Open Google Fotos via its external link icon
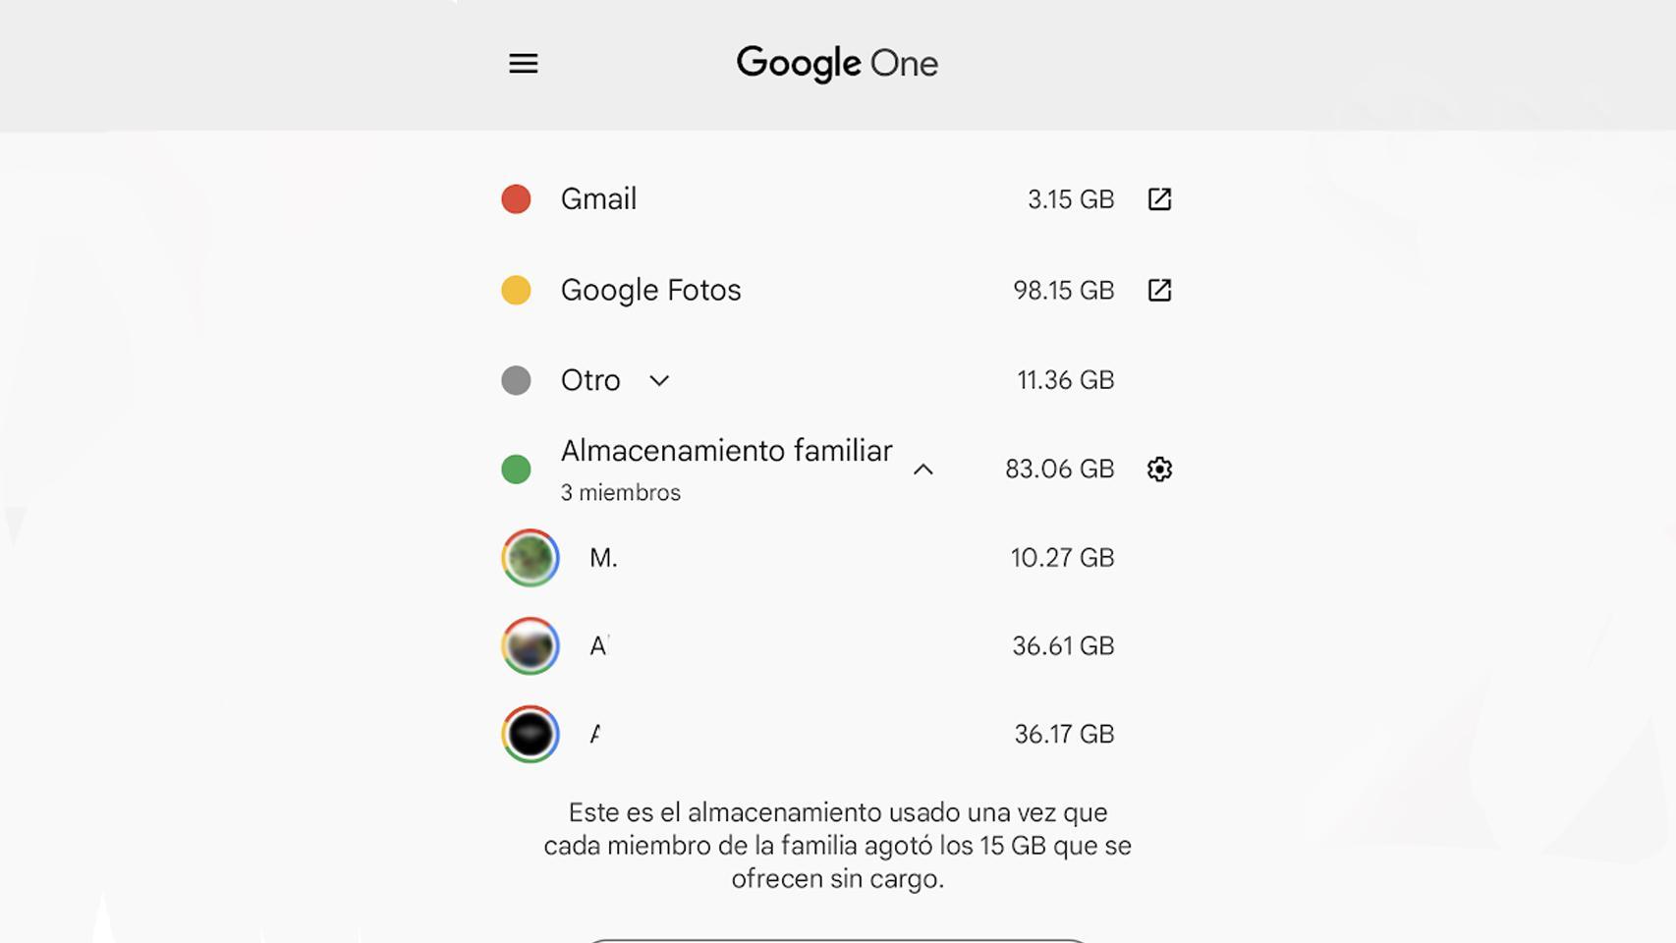The height and width of the screenshot is (943, 1676). click(x=1160, y=290)
